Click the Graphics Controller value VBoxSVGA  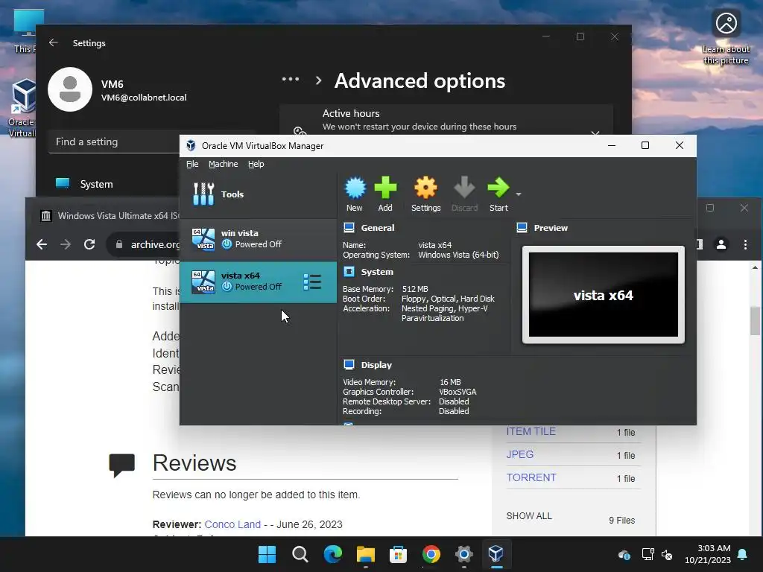[x=458, y=392]
